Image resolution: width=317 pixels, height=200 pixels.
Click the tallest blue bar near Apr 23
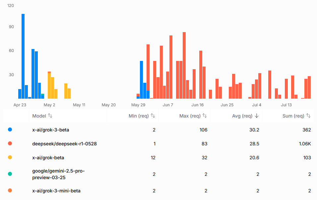click(x=23, y=56)
